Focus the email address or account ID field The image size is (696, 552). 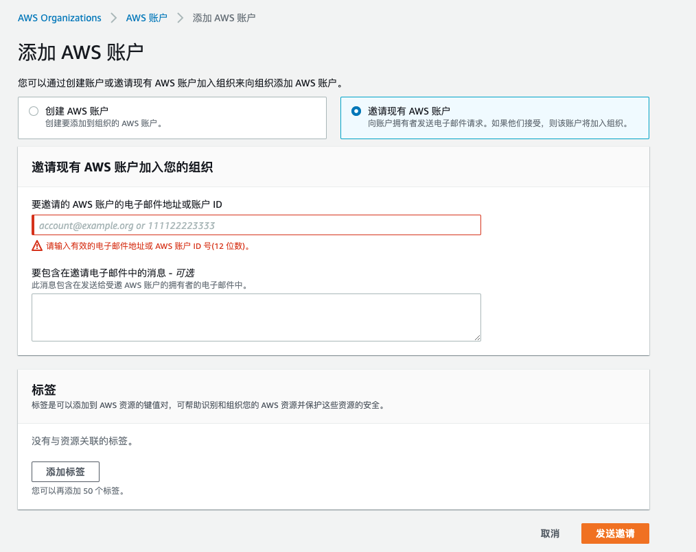coord(256,226)
